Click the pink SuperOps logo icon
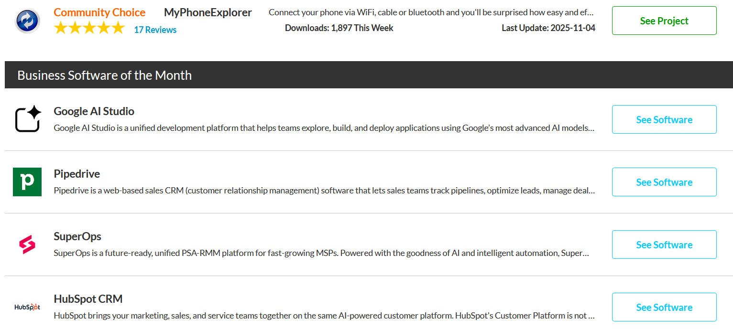The height and width of the screenshot is (330, 733). point(27,245)
